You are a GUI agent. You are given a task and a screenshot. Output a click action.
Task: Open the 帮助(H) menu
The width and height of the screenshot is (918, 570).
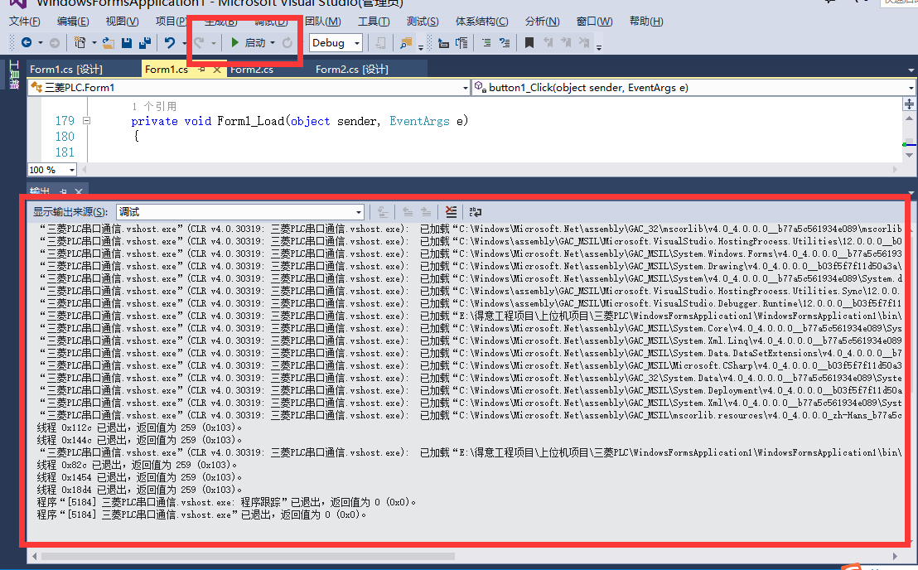tap(646, 22)
